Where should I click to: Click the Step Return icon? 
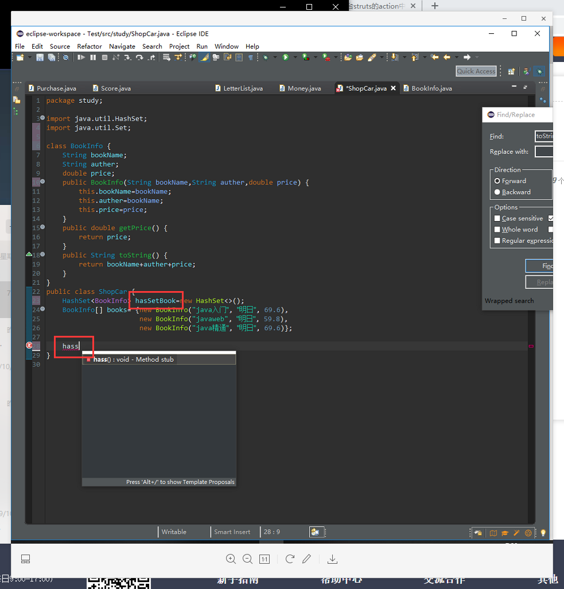click(x=151, y=57)
